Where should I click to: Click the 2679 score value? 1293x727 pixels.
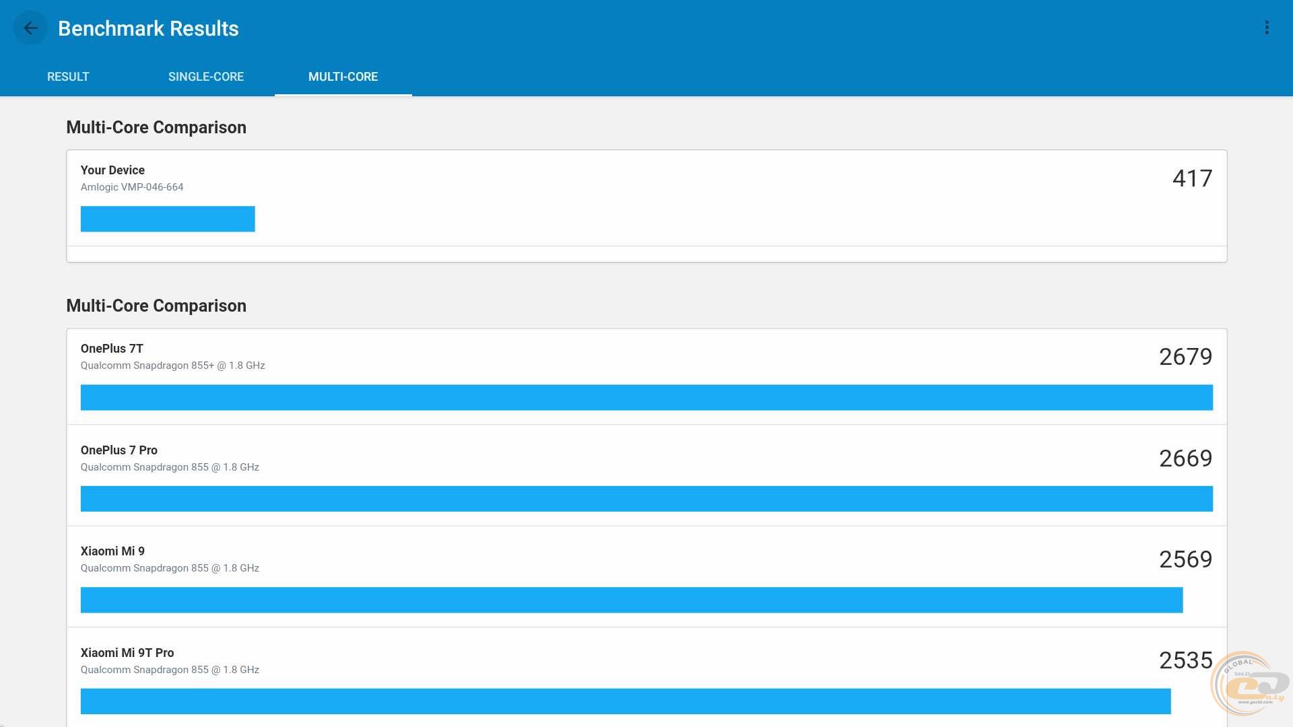pos(1185,357)
